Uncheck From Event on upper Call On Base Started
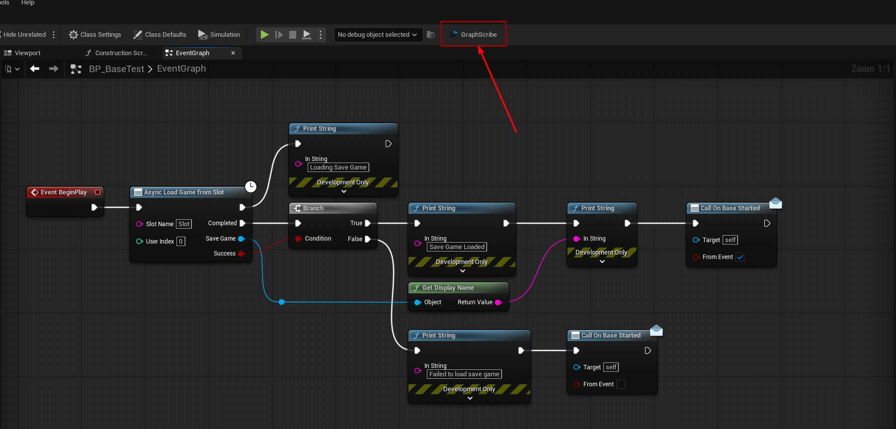896x429 pixels. pos(740,257)
